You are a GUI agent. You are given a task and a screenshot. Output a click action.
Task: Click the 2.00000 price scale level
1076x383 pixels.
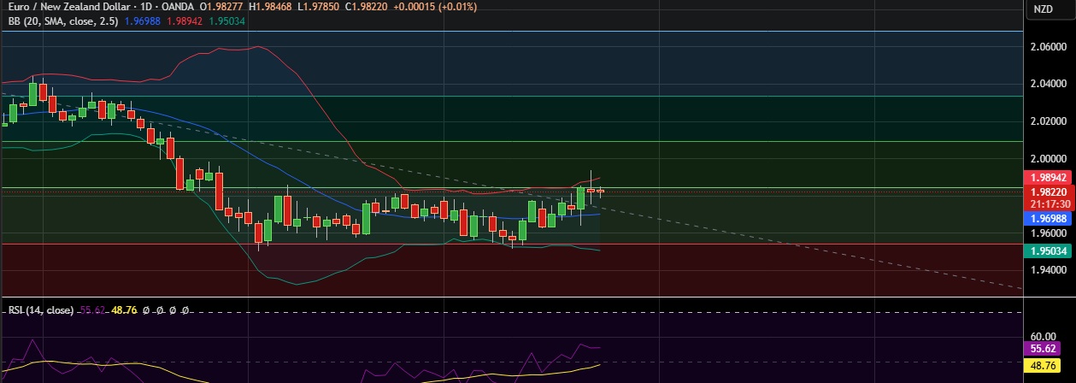(1048, 159)
